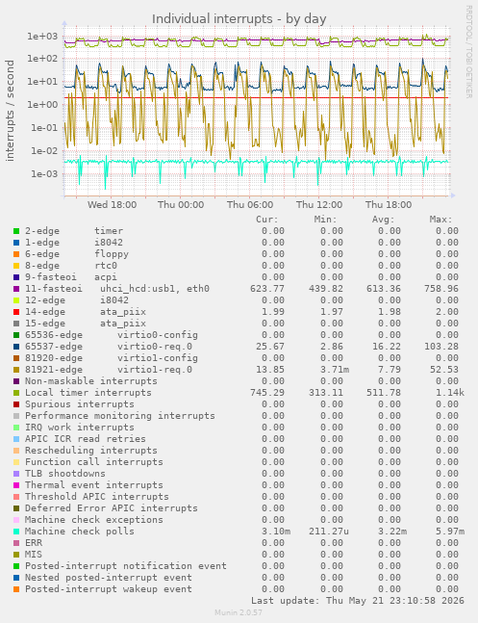Click the 1.14k max value for Local timer
Viewport: 478px width, 623px height.
[449, 392]
